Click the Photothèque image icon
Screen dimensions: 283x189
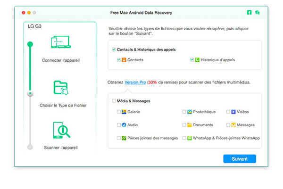pos(190,112)
